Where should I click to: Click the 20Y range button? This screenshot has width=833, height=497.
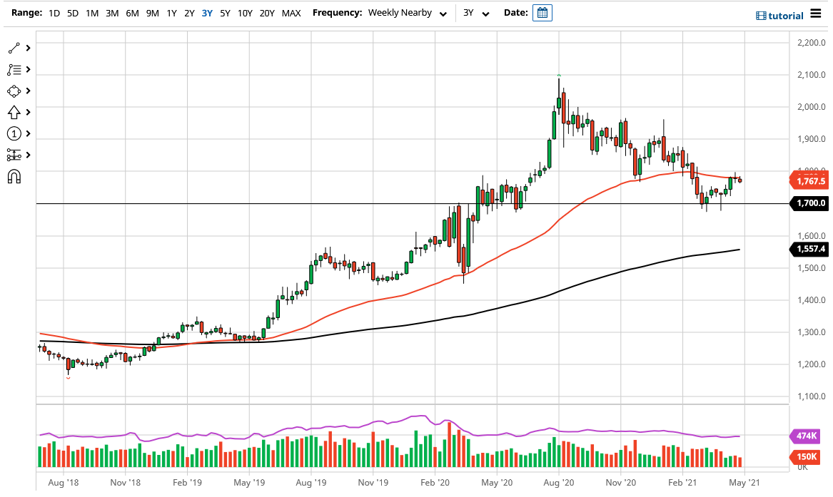coord(267,13)
